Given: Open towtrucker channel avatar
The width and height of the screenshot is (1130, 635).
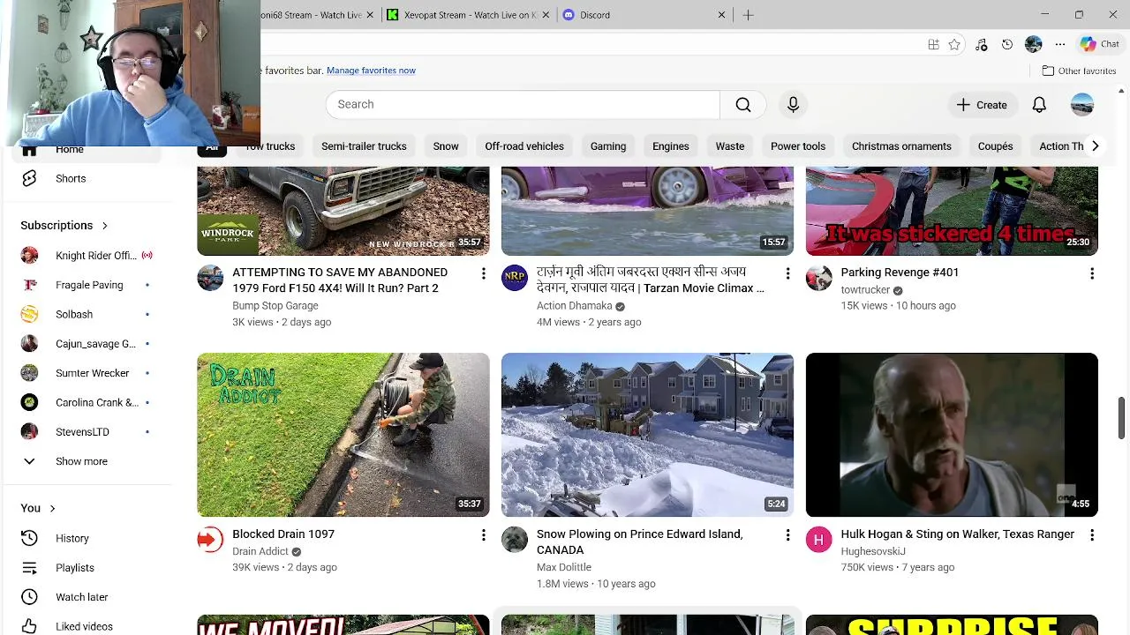Looking at the screenshot, I should point(819,278).
